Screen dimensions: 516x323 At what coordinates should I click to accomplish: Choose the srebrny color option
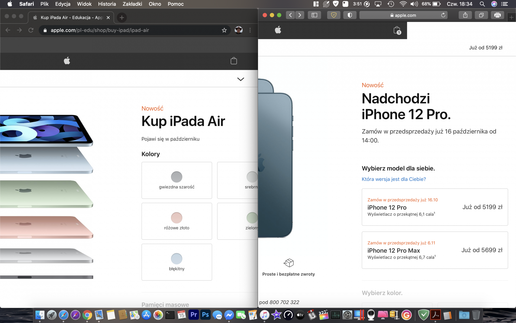click(x=238, y=180)
